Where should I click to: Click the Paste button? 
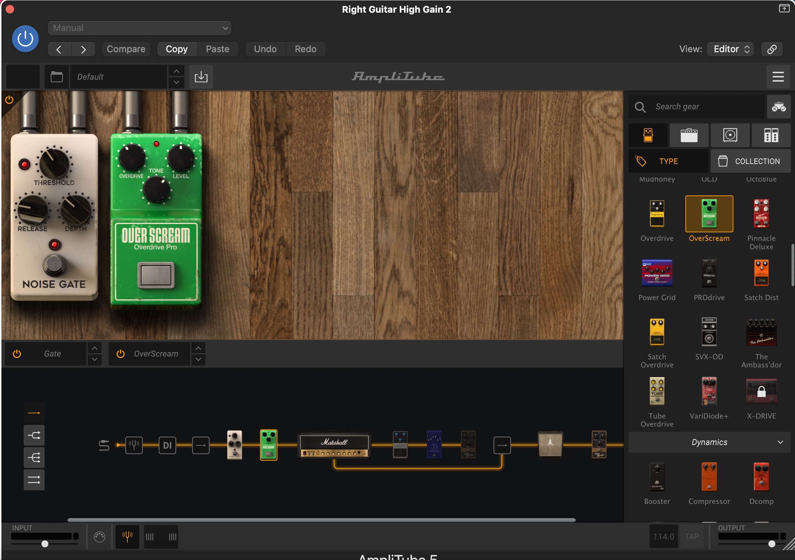[218, 49]
